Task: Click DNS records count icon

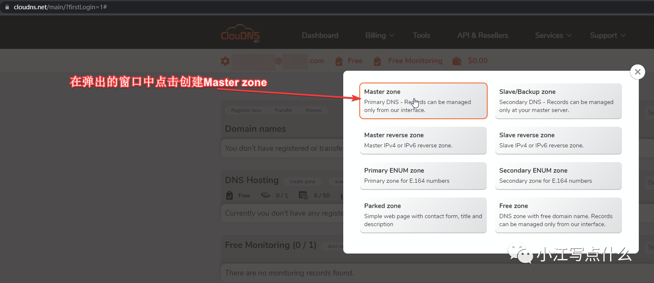Action: click(x=303, y=195)
